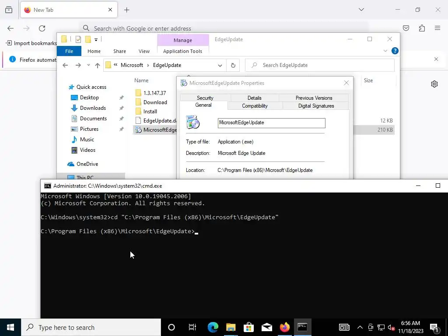The width and height of the screenshot is (448, 336).
Task: Select Pictures in navigation pane
Action: 89,129
